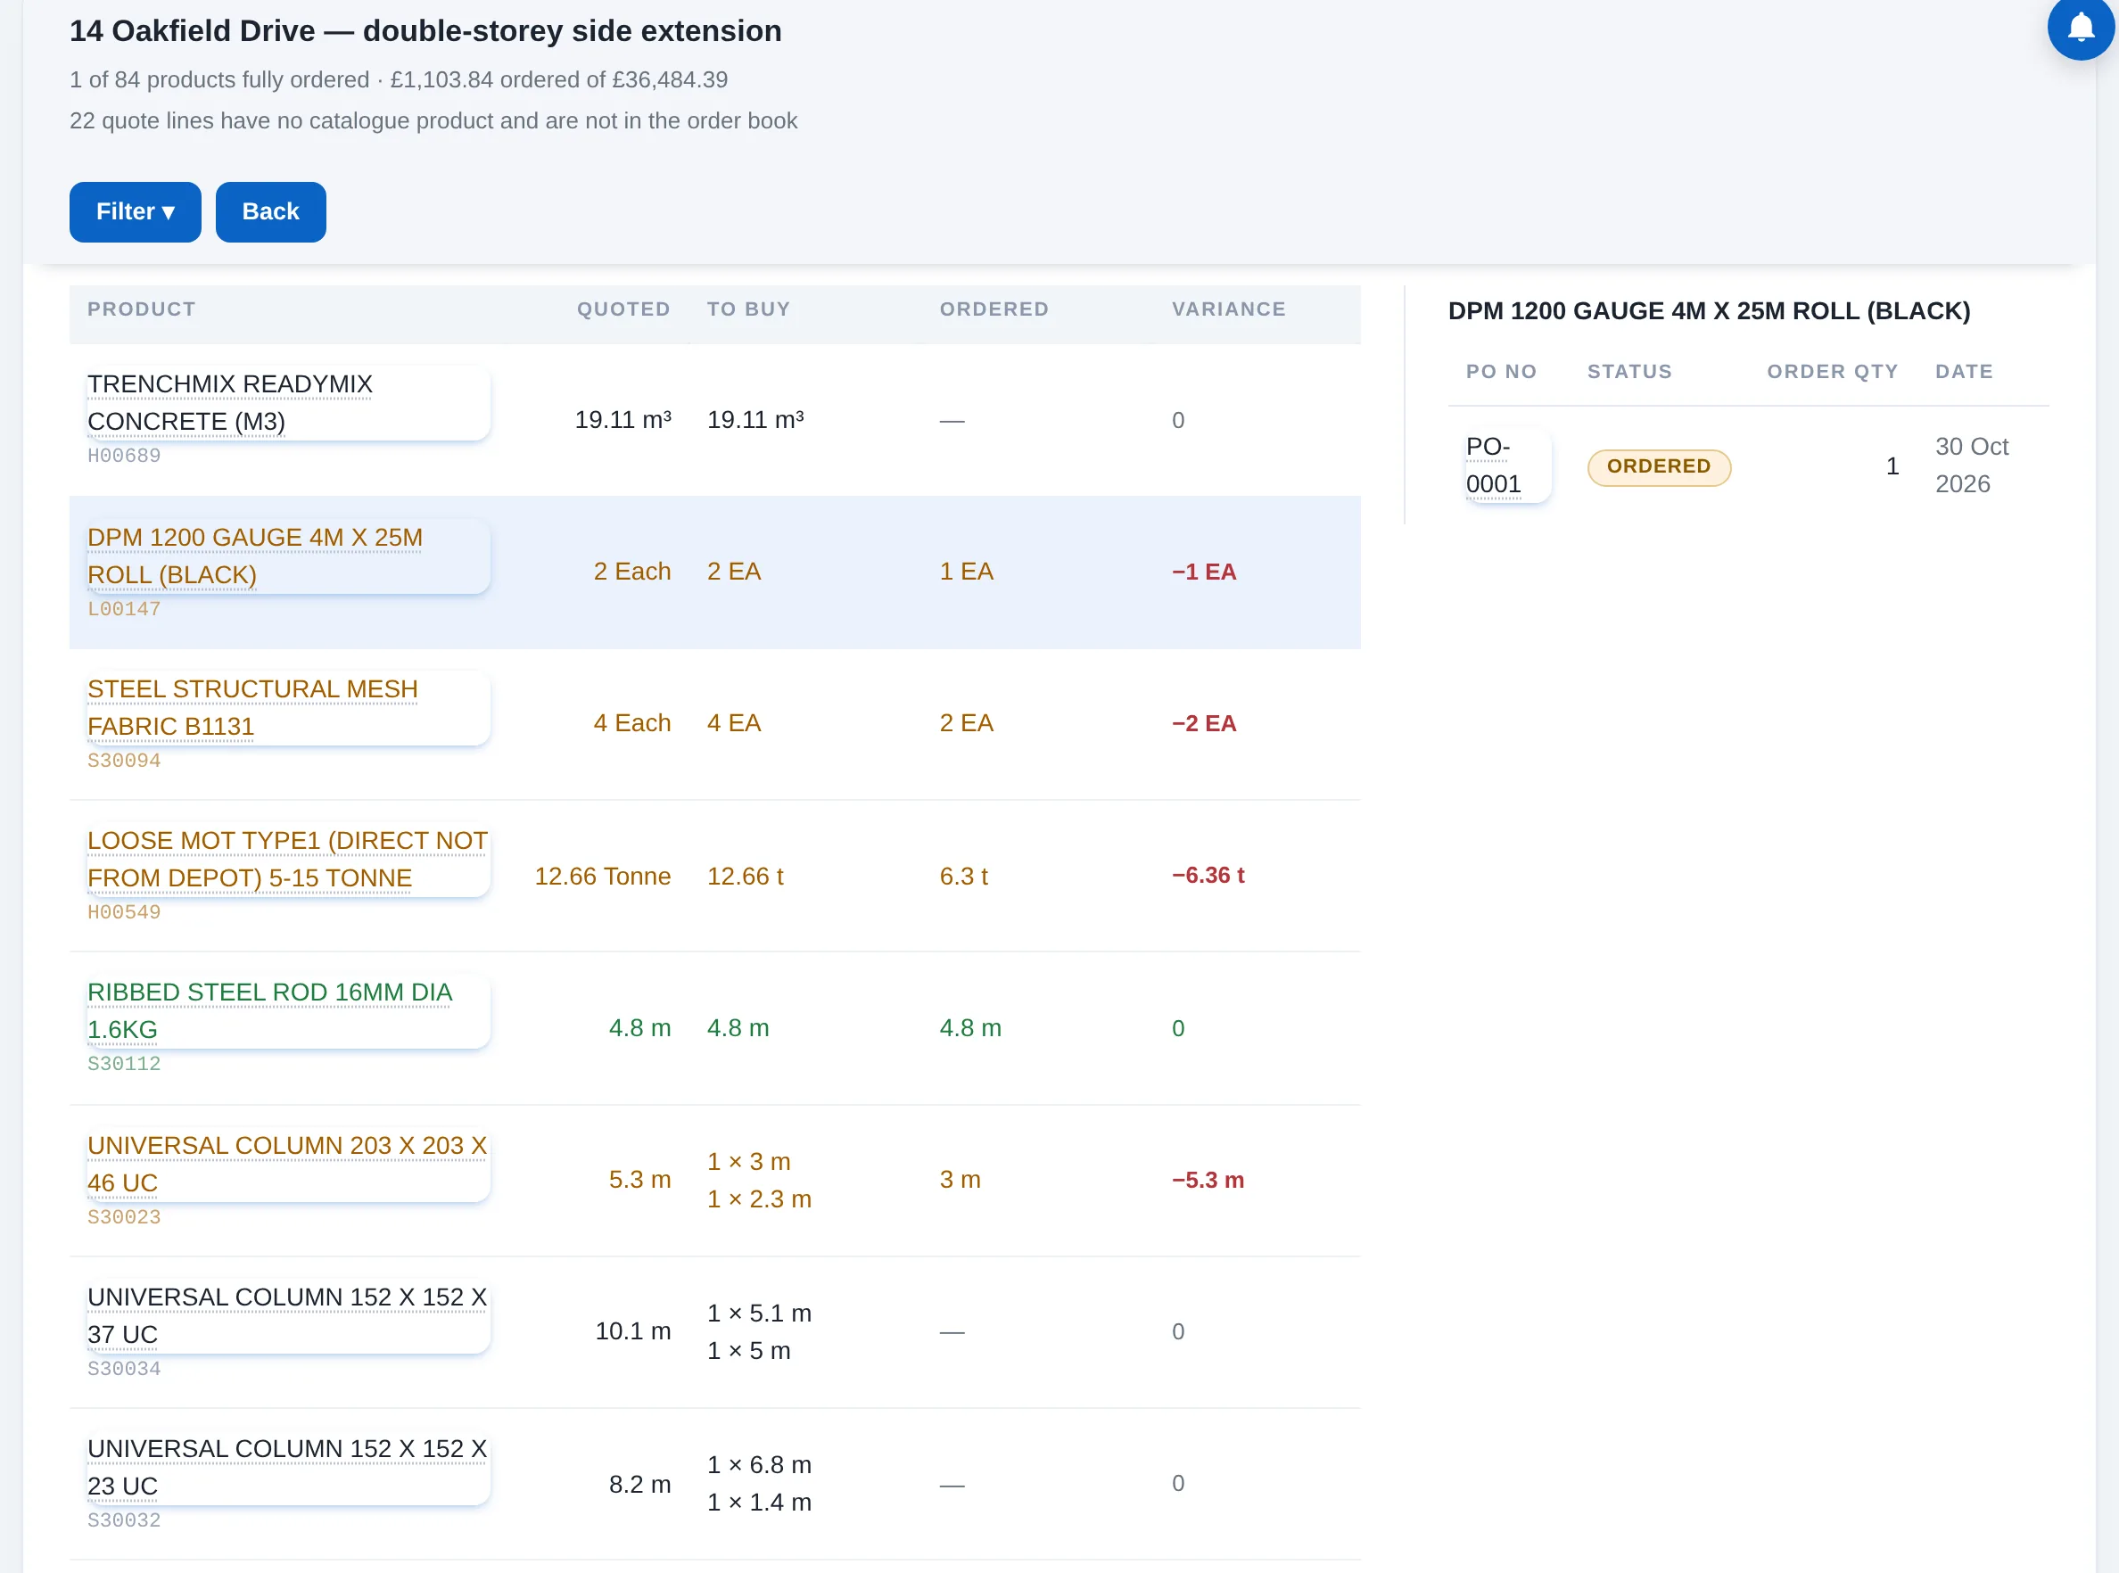Click the 6.3 t ordered value
This screenshot has width=2119, height=1573.
coord(964,876)
